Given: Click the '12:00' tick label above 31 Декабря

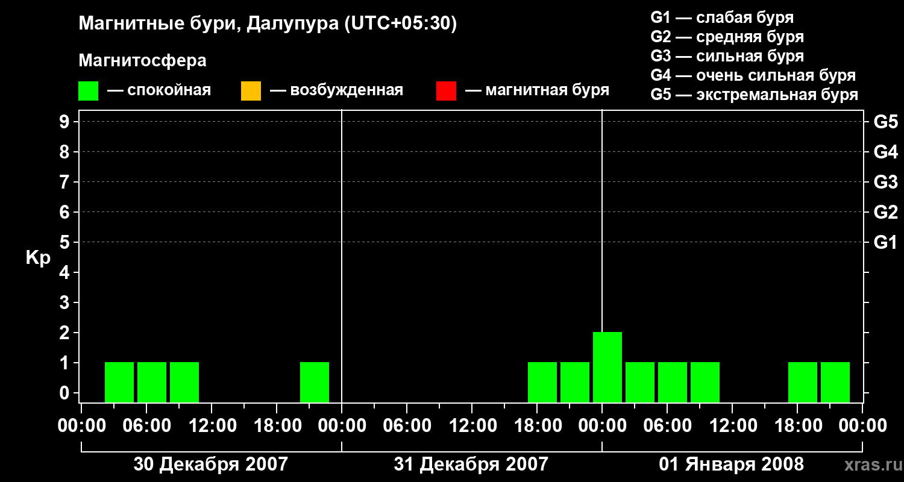Looking at the screenshot, I should click(472, 425).
